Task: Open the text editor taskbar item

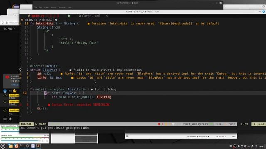Action: [33, 146]
